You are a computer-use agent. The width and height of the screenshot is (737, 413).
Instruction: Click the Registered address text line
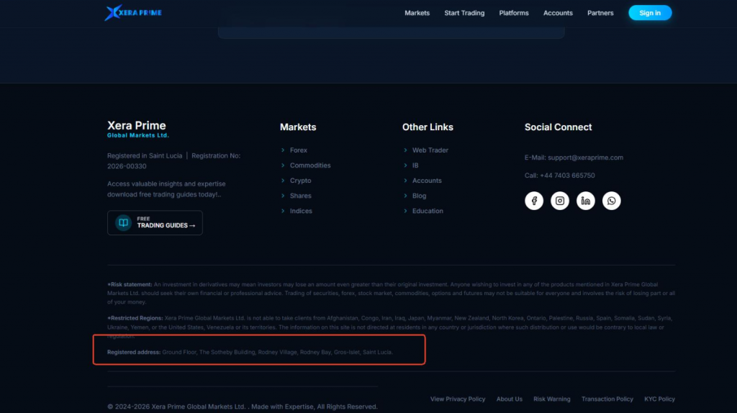(x=250, y=352)
